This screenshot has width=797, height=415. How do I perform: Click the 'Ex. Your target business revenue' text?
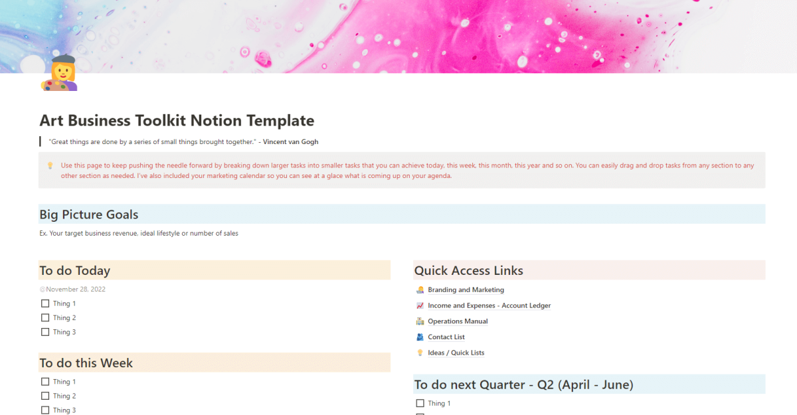pyautogui.click(x=139, y=233)
